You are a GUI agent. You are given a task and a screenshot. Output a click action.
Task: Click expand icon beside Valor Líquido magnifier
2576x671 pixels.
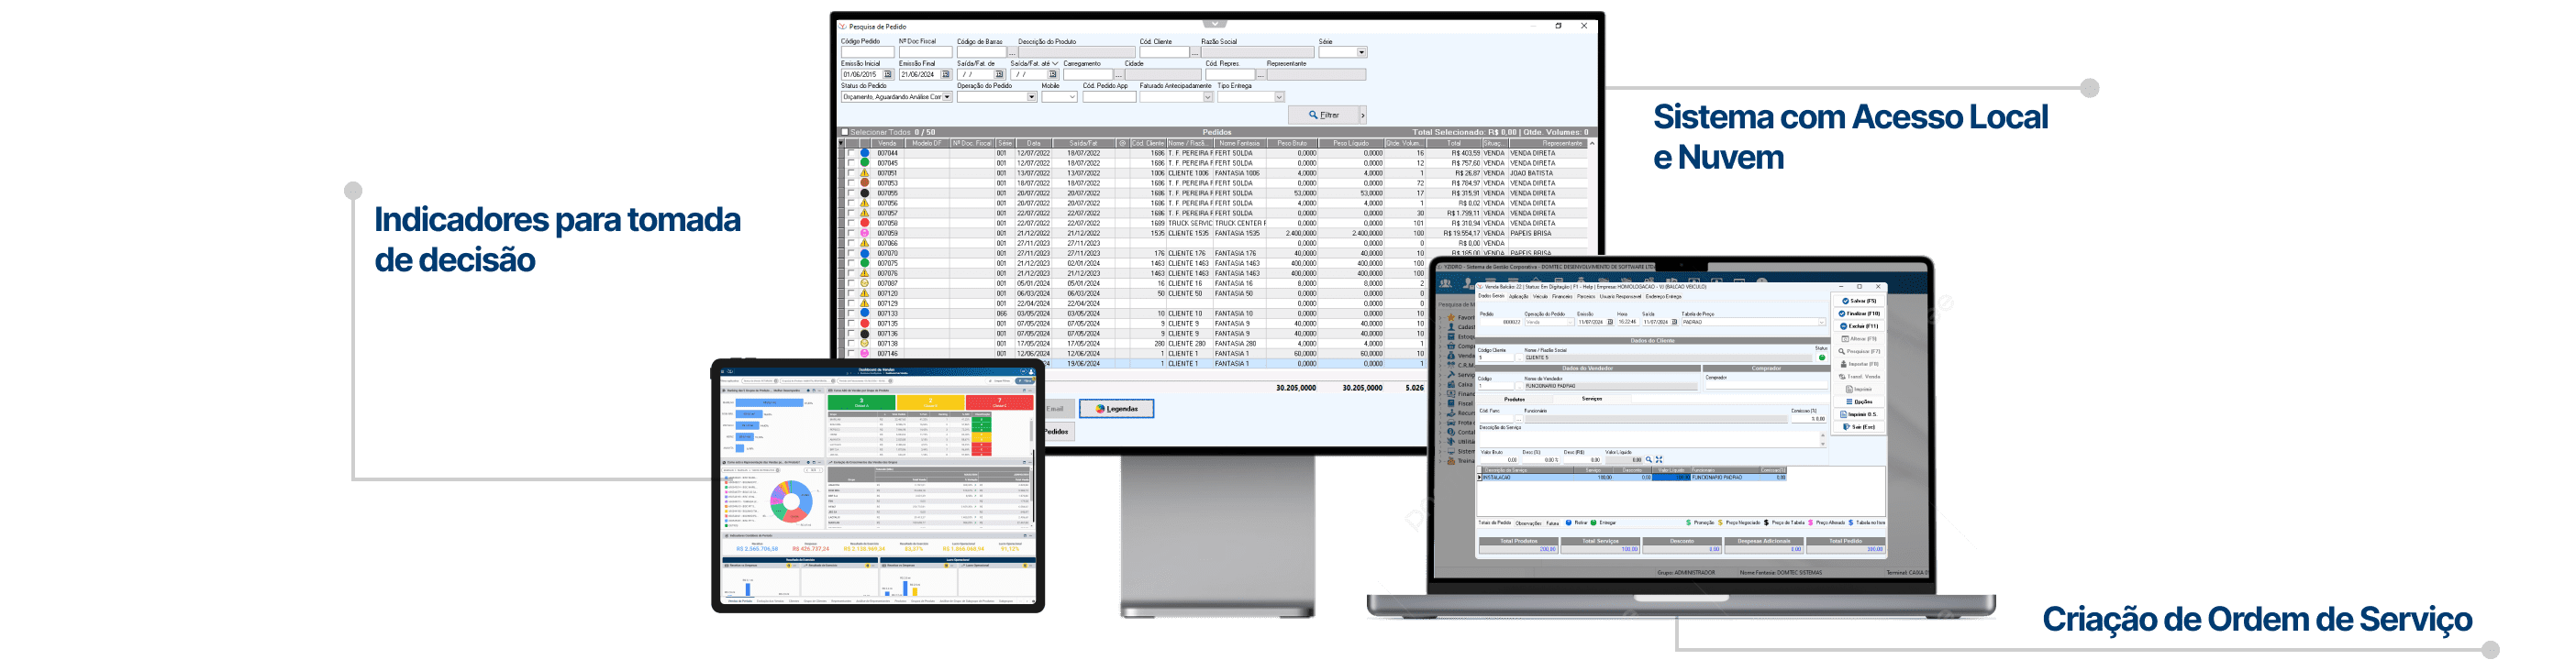point(1659,459)
